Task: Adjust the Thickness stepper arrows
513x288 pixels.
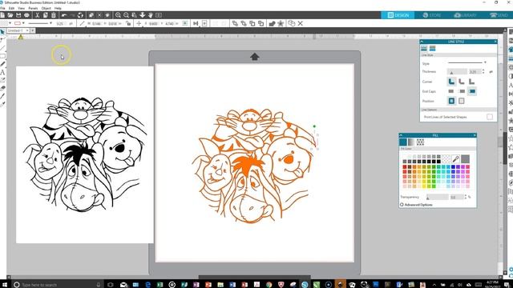Action: (x=483, y=71)
